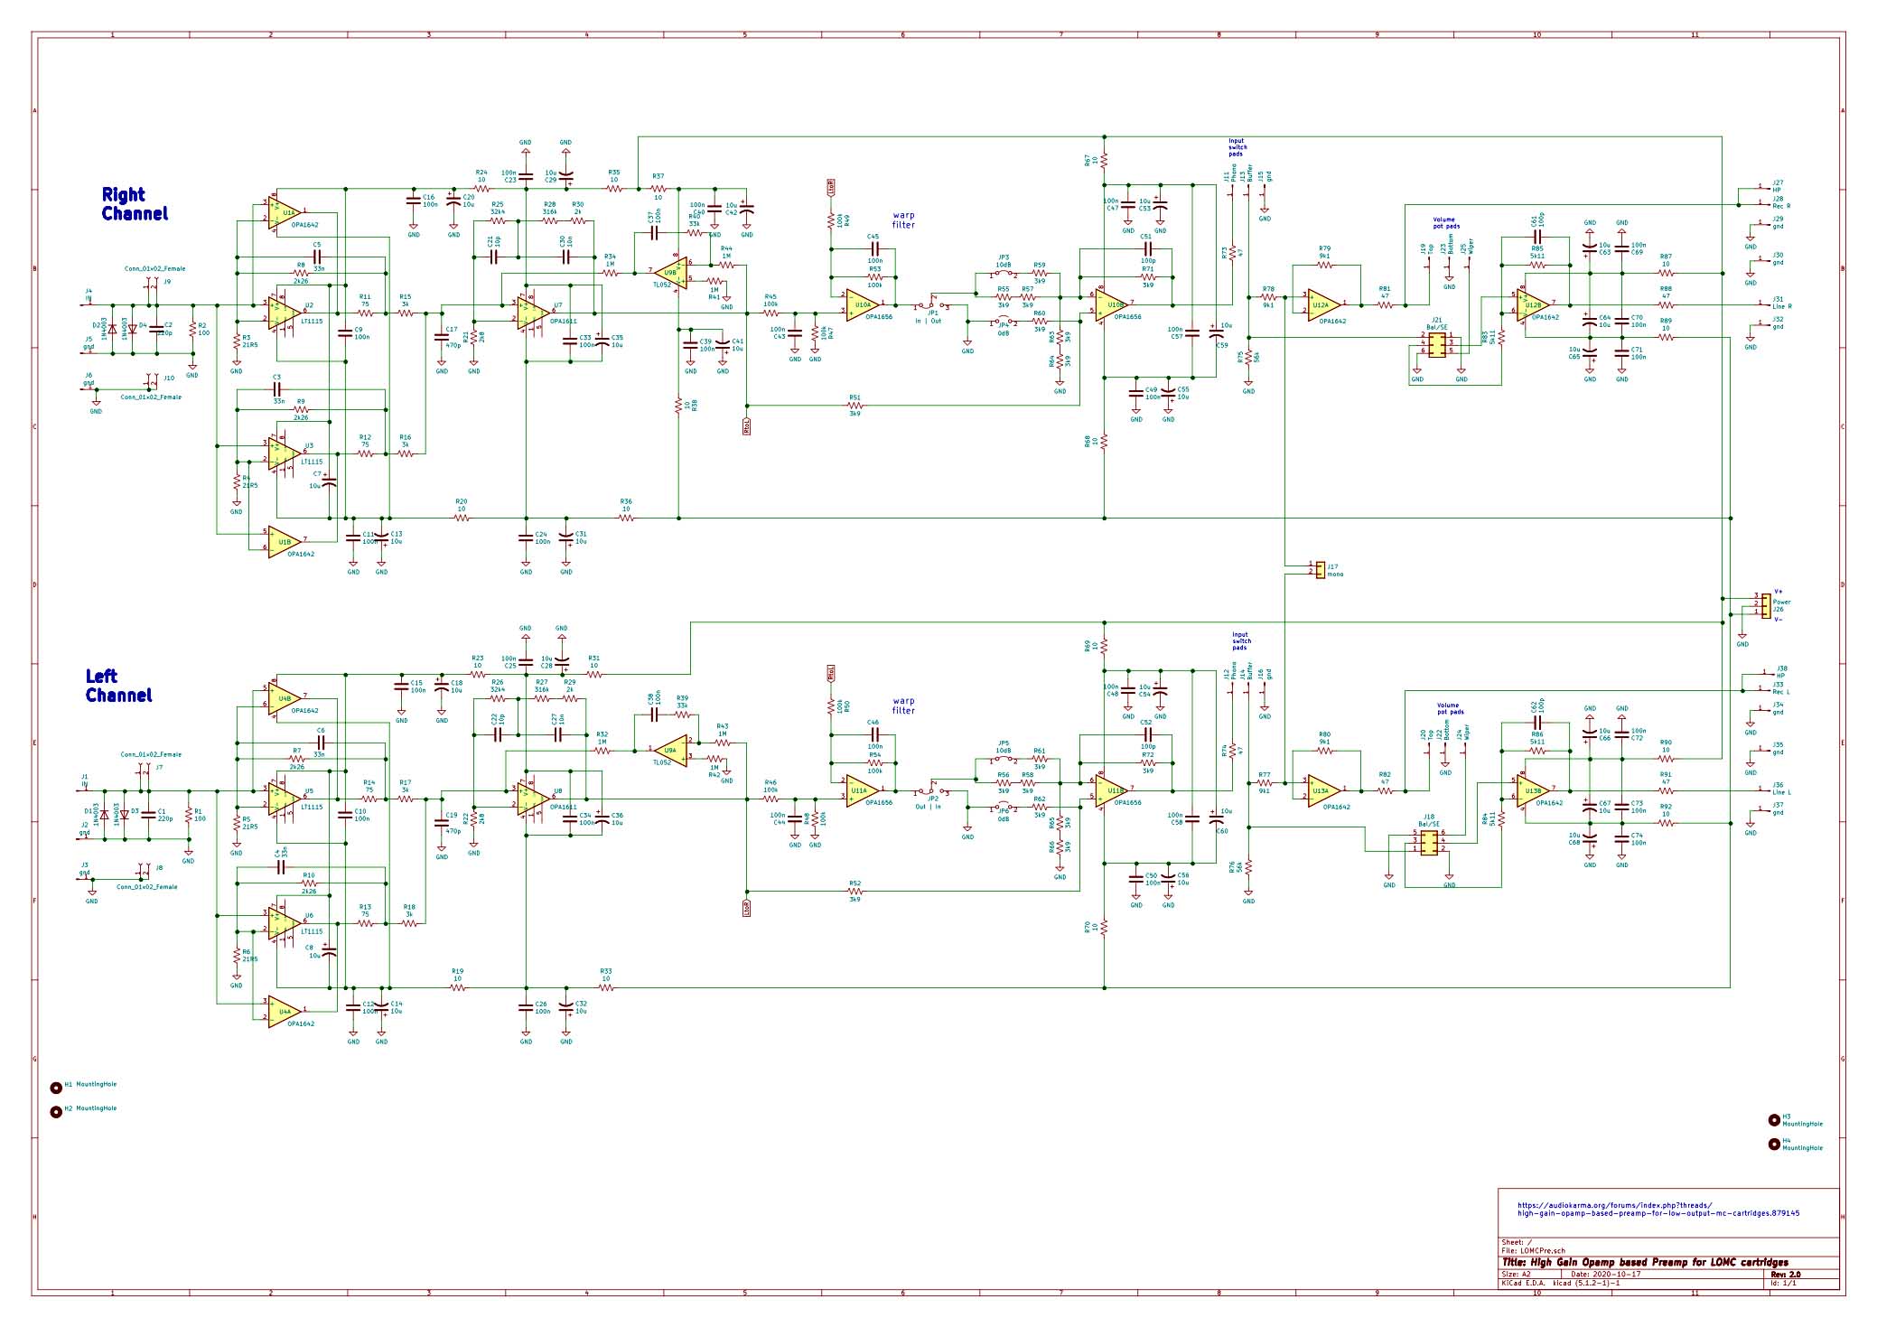Select the U10A OPA1656 op-amp symbol
The image size is (1877, 1327).
click(864, 304)
